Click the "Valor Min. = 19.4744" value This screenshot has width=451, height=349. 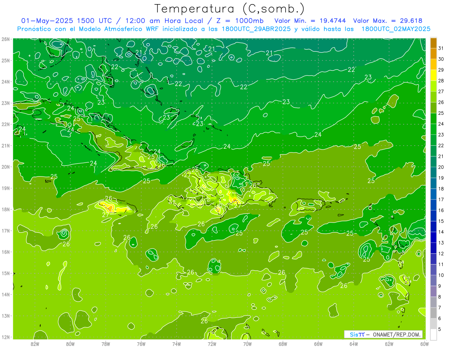tap(310, 21)
